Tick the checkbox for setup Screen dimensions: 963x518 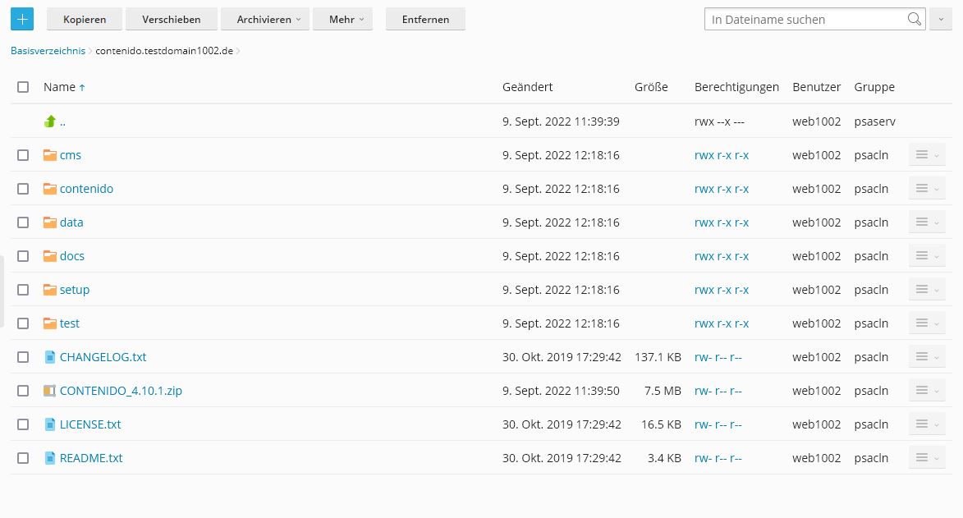[x=23, y=290]
